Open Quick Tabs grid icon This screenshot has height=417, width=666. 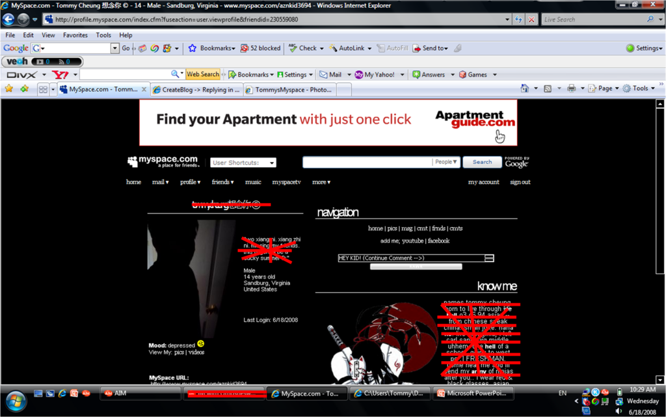(43, 89)
